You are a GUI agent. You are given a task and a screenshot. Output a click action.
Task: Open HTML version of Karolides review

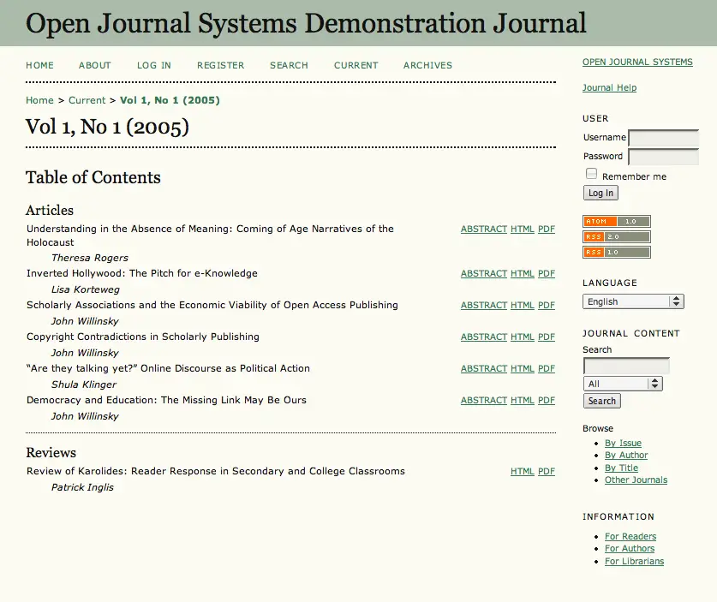tap(522, 472)
